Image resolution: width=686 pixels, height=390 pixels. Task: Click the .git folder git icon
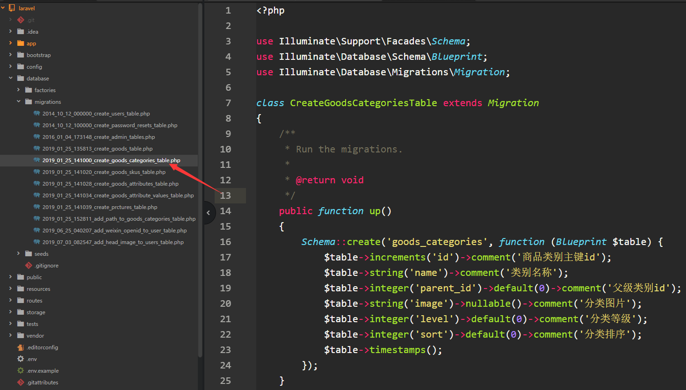[21, 20]
